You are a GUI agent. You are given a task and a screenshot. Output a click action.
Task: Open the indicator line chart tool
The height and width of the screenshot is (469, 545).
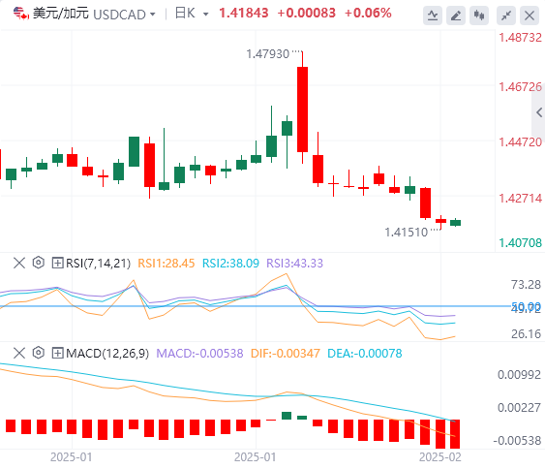coord(433,16)
